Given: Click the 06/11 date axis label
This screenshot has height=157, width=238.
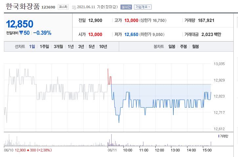Looking at the screenshot, I should coord(112,150).
